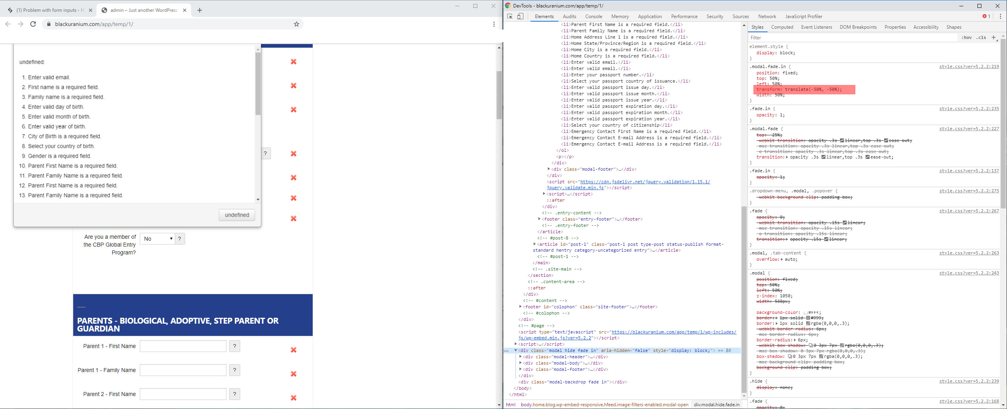
Task: Open the Accessibility pane
Action: 926,27
